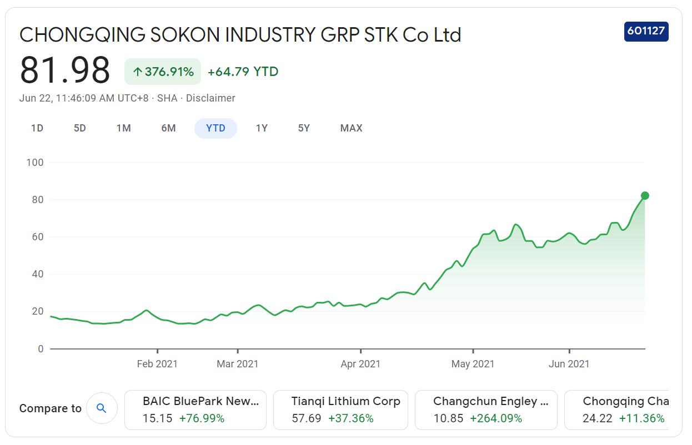This screenshot has width=692, height=445.
Task: Select the Changchun Engley comparison card
Action: tap(487, 409)
